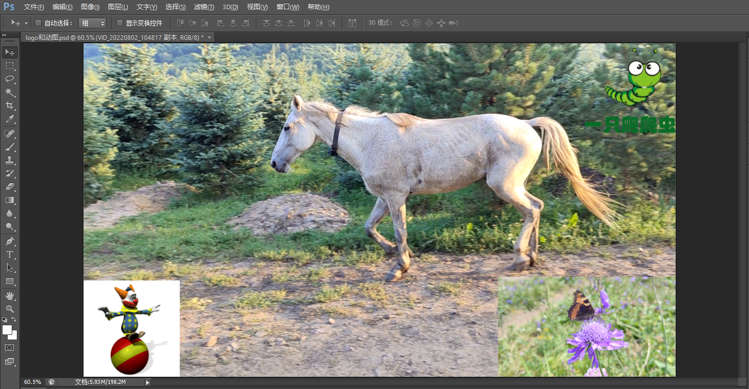Select the Eraser tool
The height and width of the screenshot is (389, 749).
(10, 187)
